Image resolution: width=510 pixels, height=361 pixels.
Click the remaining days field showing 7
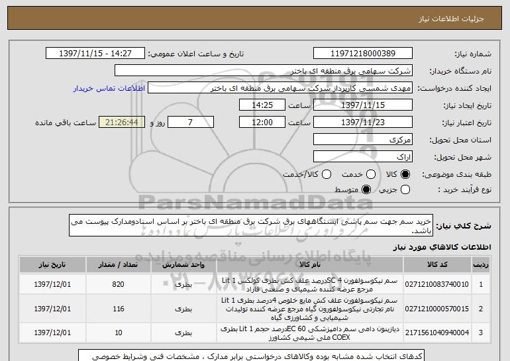[191, 123]
